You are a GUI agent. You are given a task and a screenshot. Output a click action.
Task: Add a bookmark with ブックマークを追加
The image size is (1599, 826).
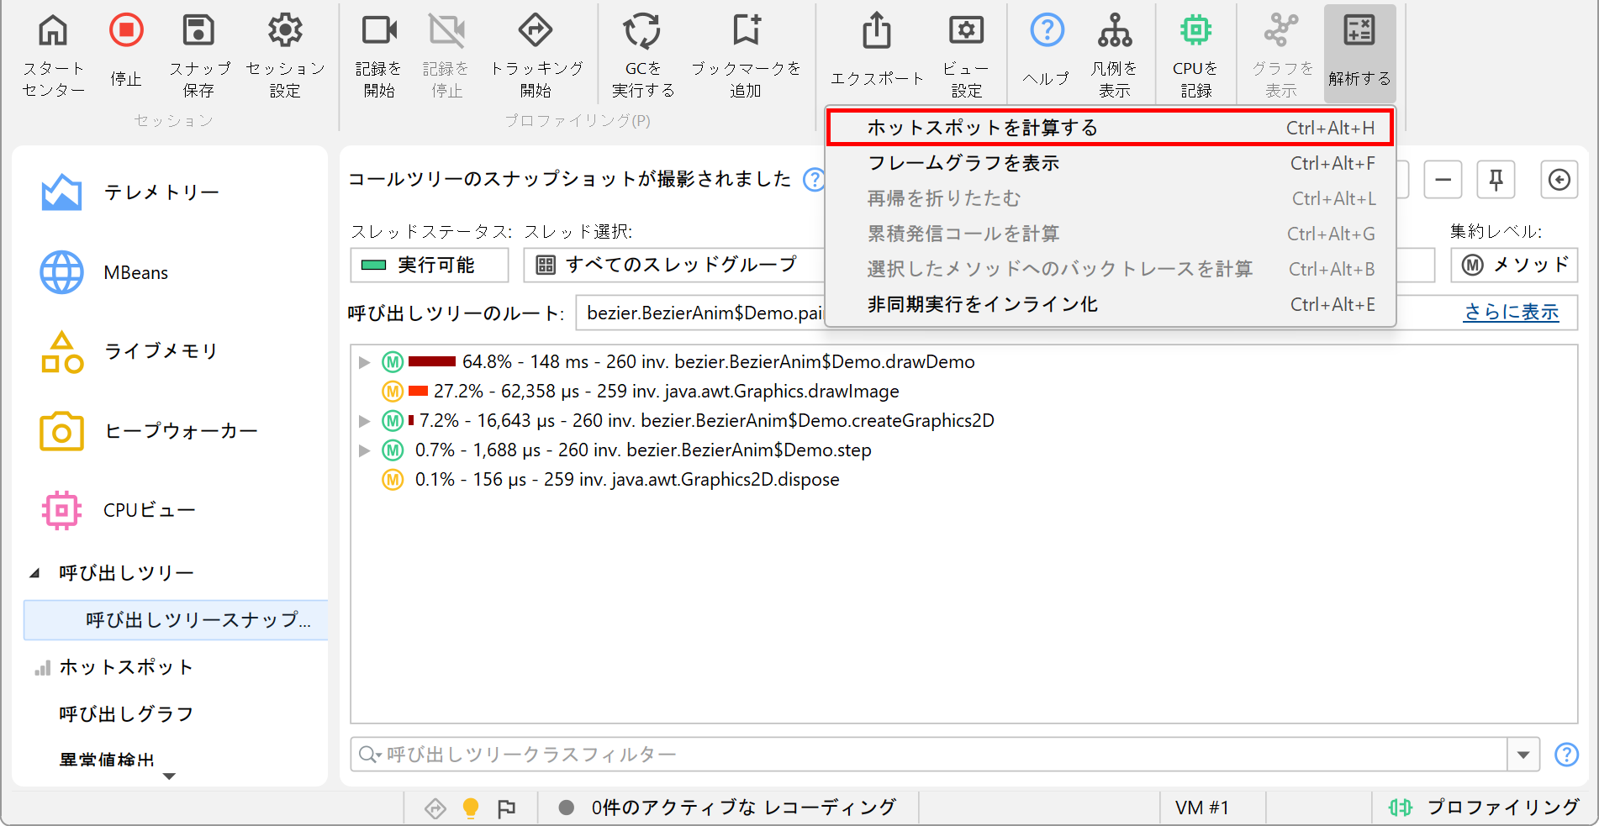746,32
